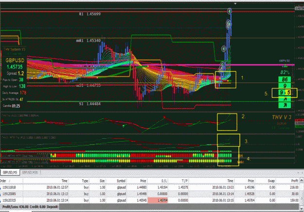
Task: Click the red highlighted S/L cell
Action: point(158,200)
